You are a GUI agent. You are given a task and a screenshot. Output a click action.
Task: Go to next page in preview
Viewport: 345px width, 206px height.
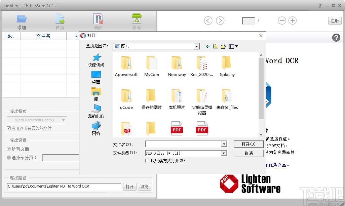coord(220,20)
